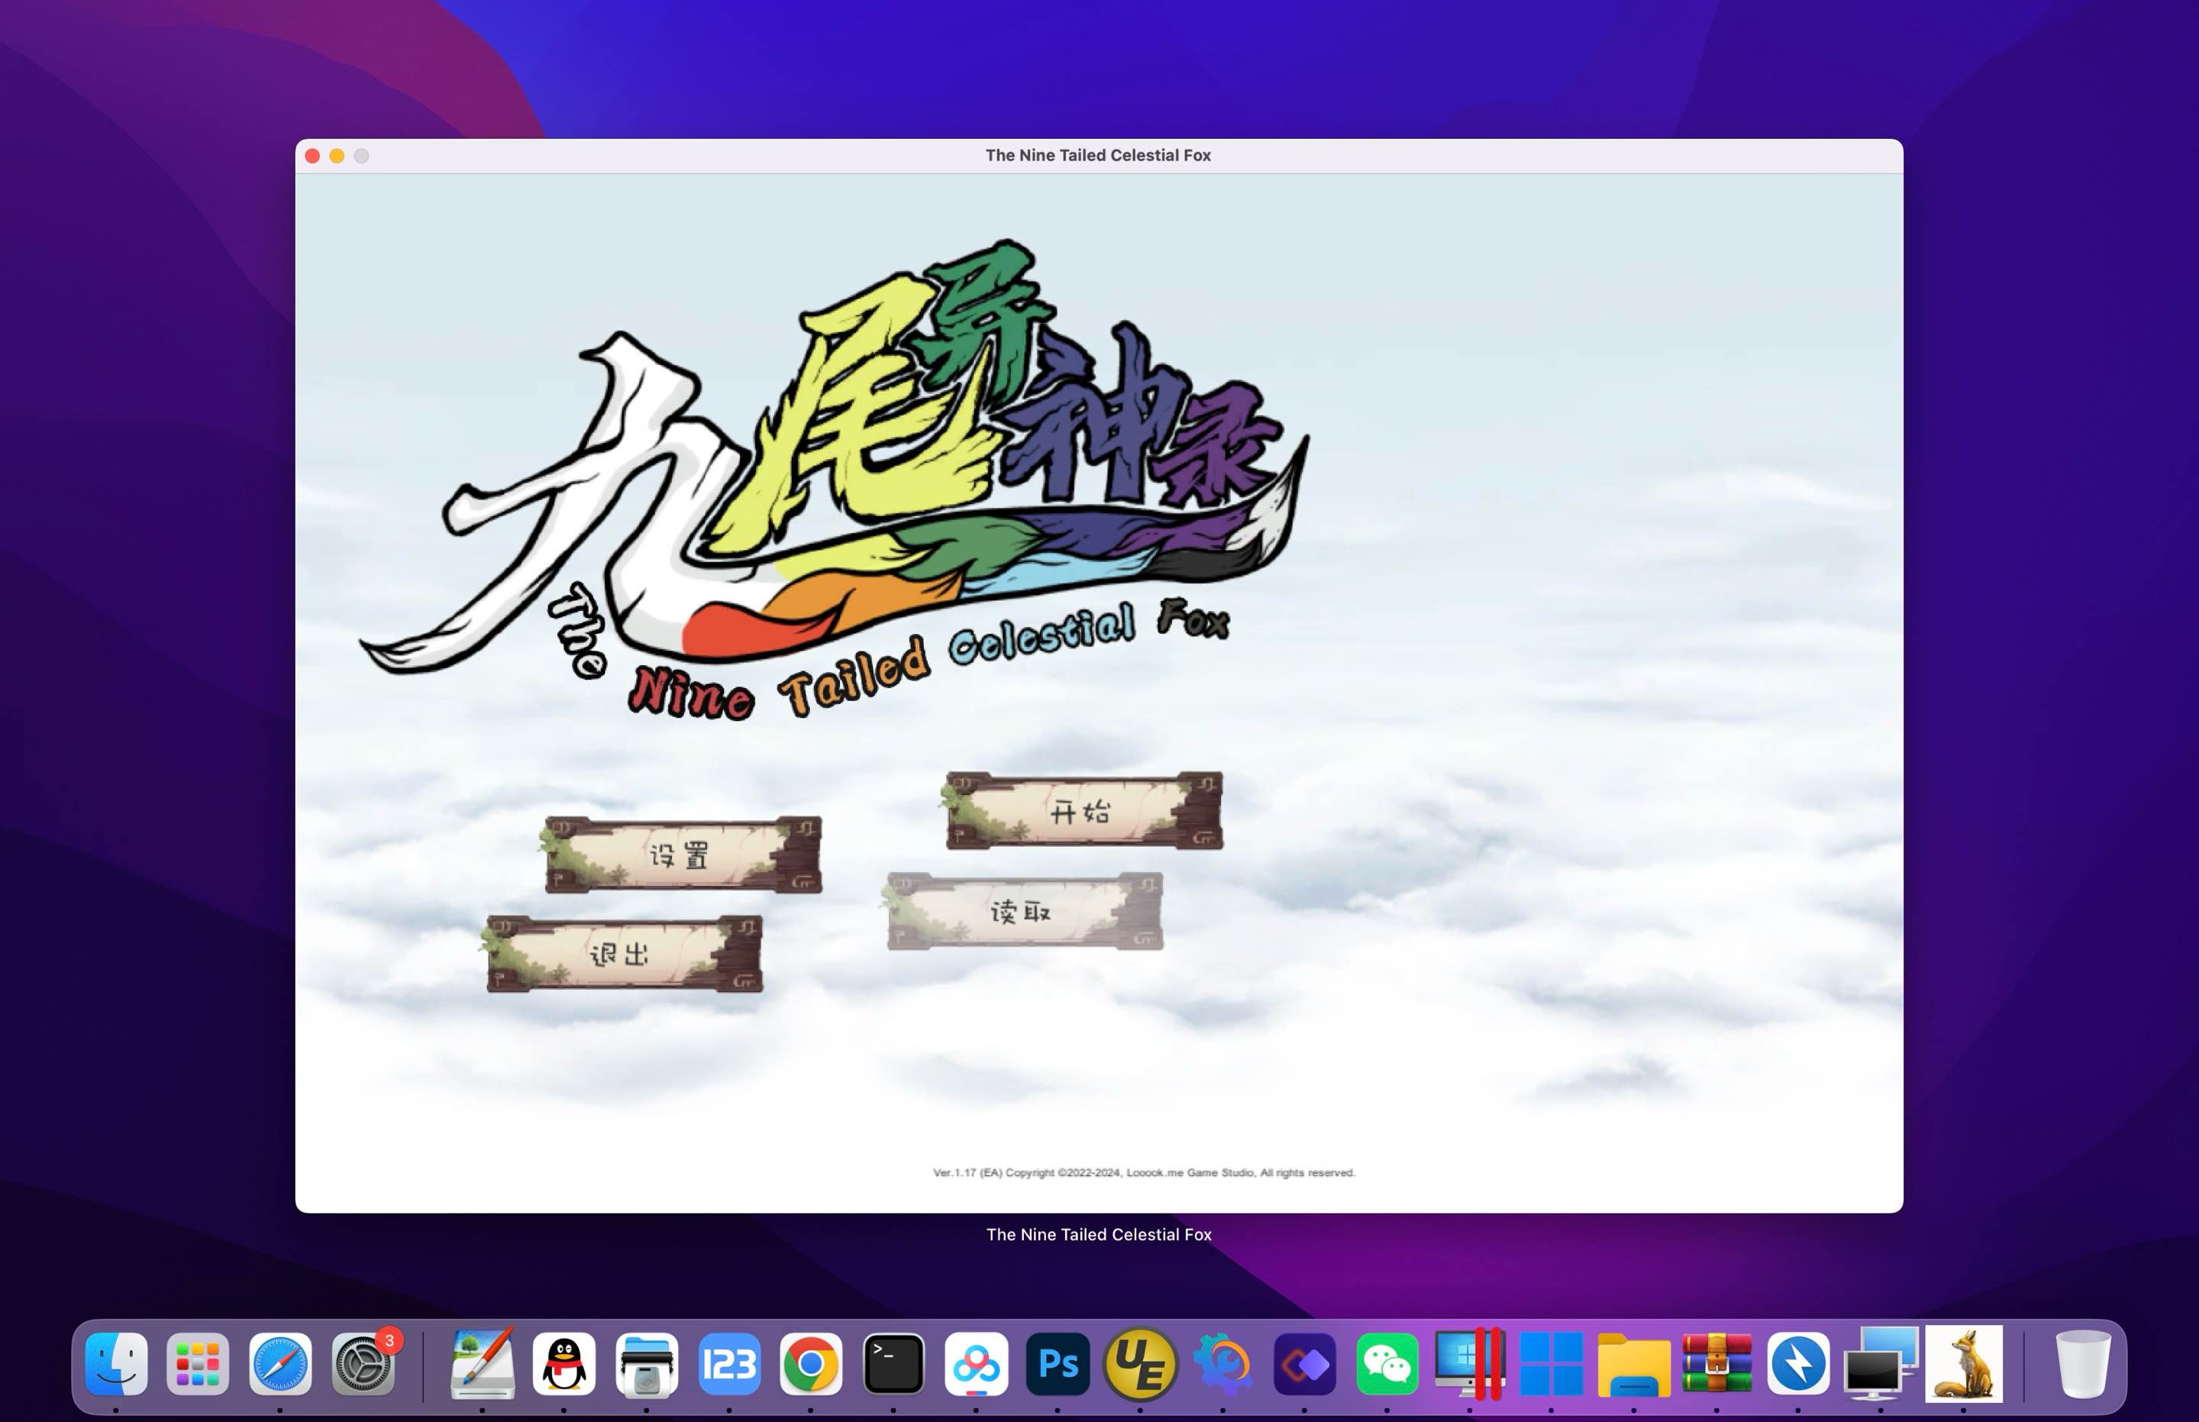The image size is (2199, 1422).
Task: Click the Nine Tailed Celestial Fox logo artwork
Action: [835, 480]
